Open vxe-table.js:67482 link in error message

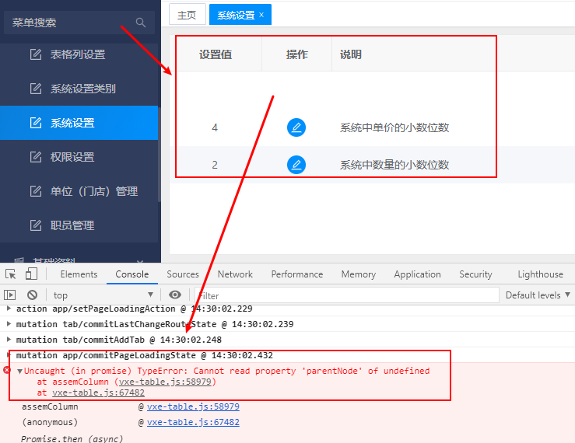[98, 392]
